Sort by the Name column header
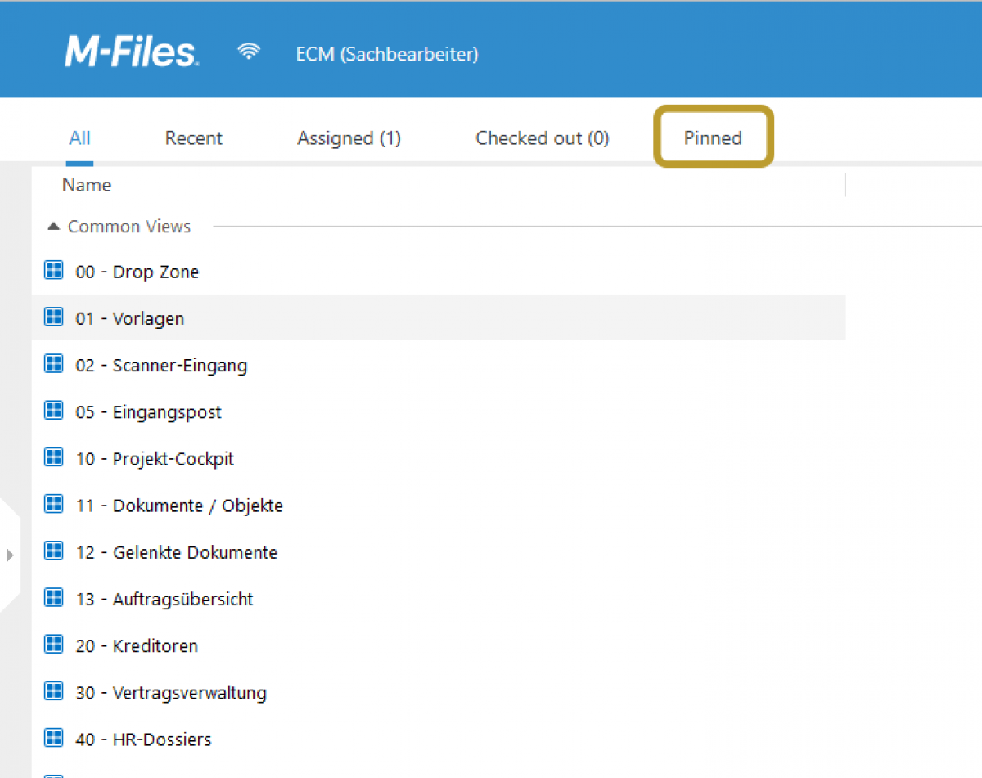 [87, 185]
